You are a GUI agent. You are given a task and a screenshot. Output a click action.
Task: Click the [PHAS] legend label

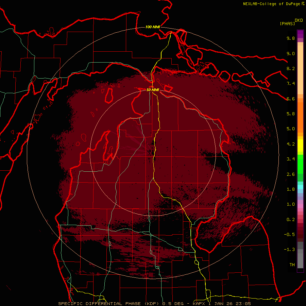click(287, 23)
